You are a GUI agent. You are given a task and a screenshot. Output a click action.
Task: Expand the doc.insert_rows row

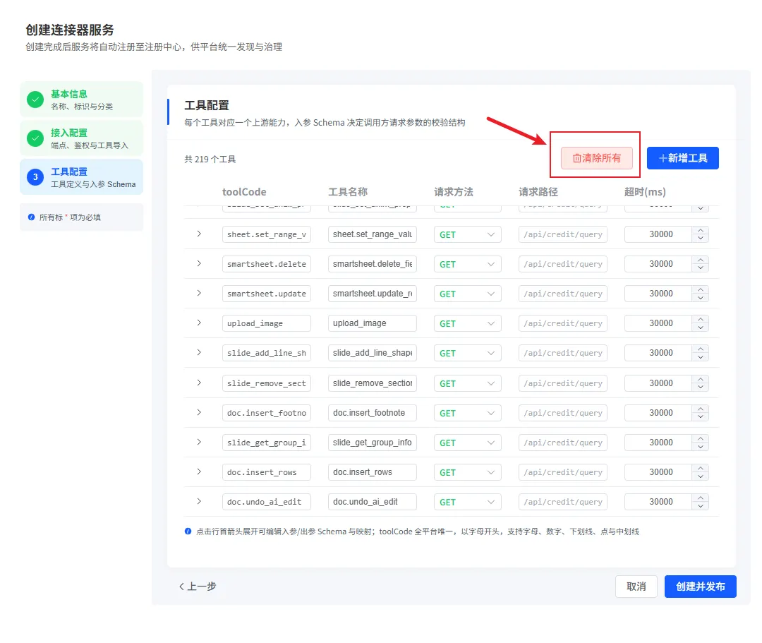199,471
